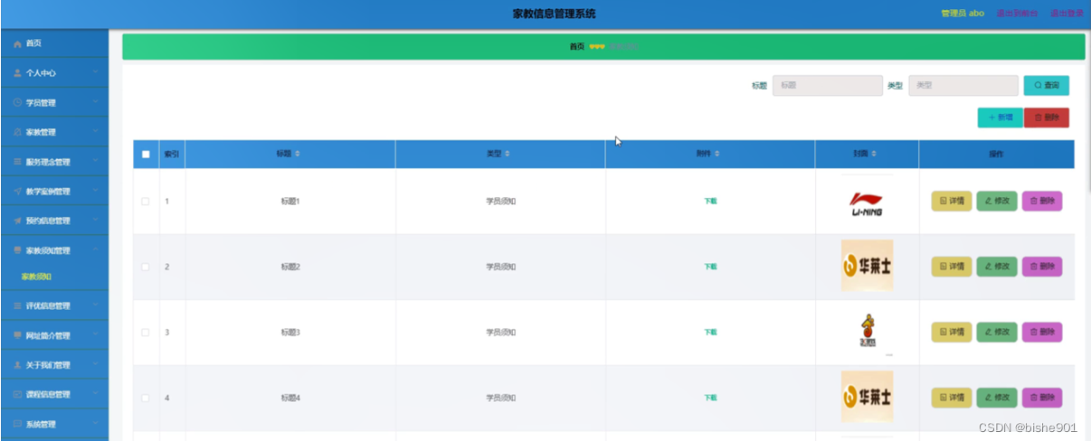Click 修改 button for row 标题2
Screen dimensions: 1091x441
point(997,267)
